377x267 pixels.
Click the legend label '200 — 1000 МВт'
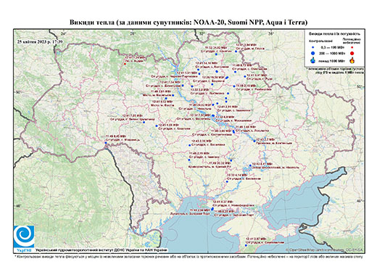point(332,54)
